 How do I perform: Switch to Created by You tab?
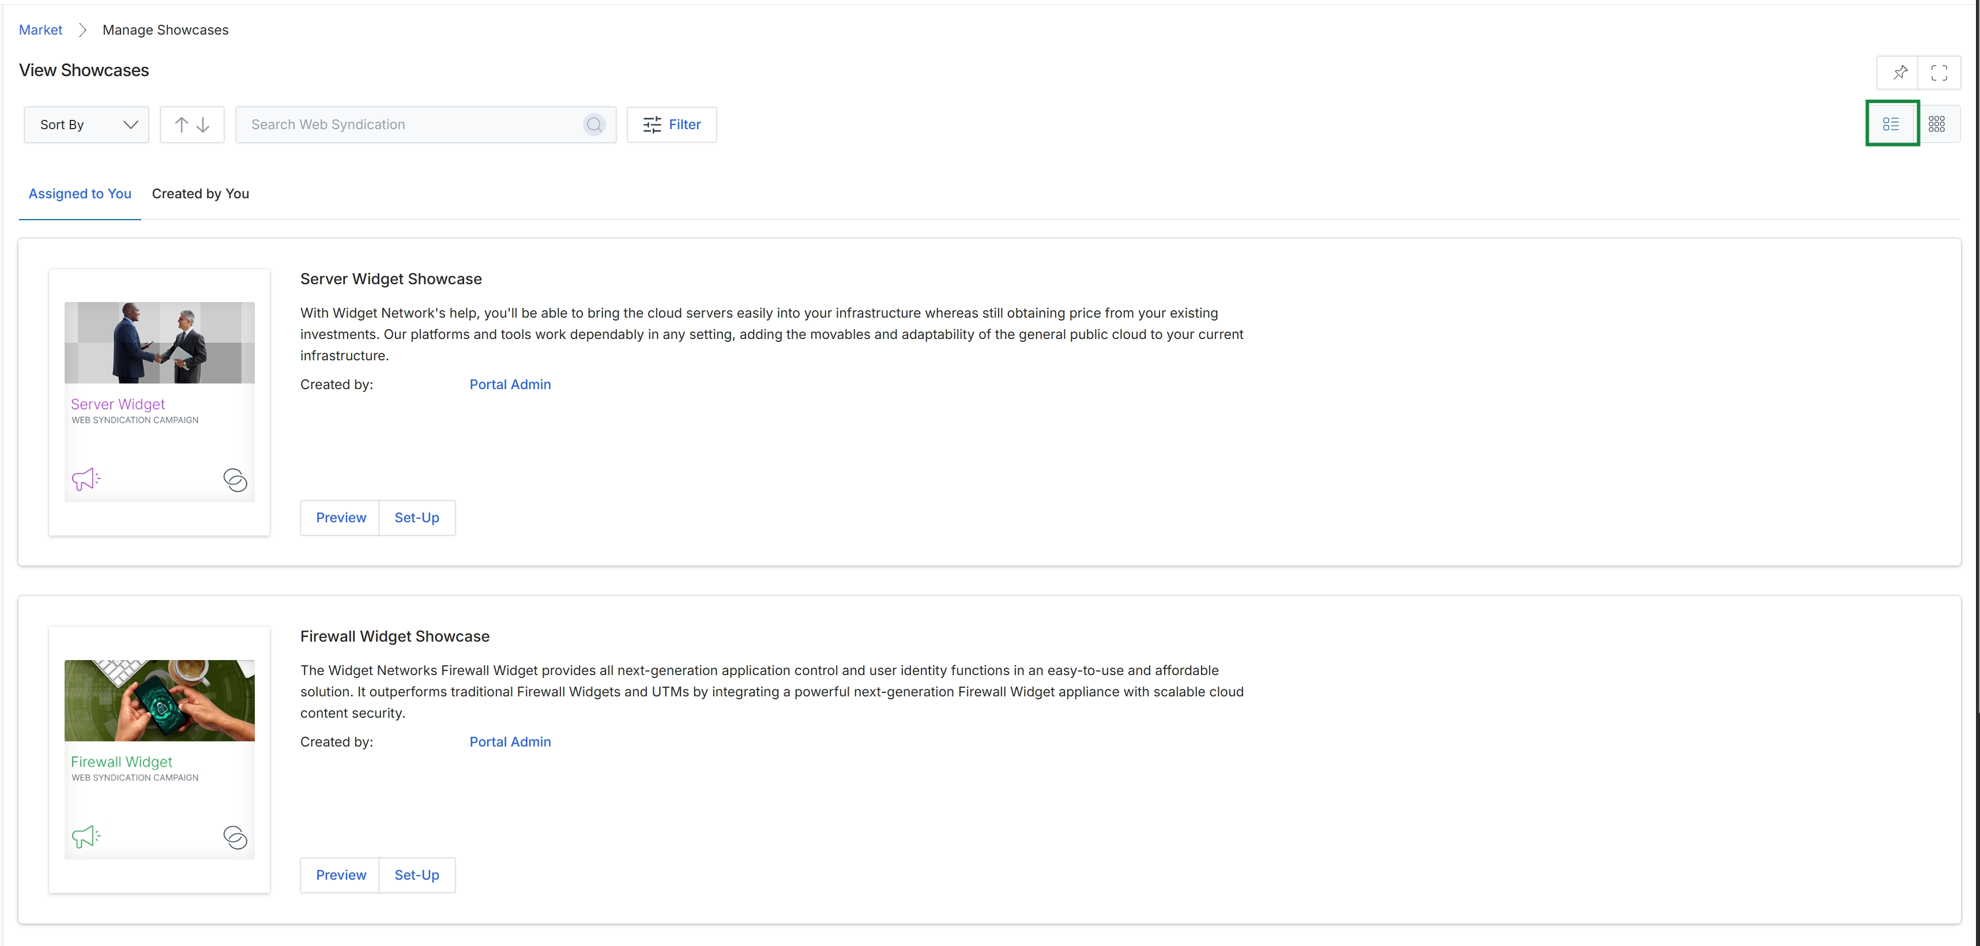click(x=201, y=194)
